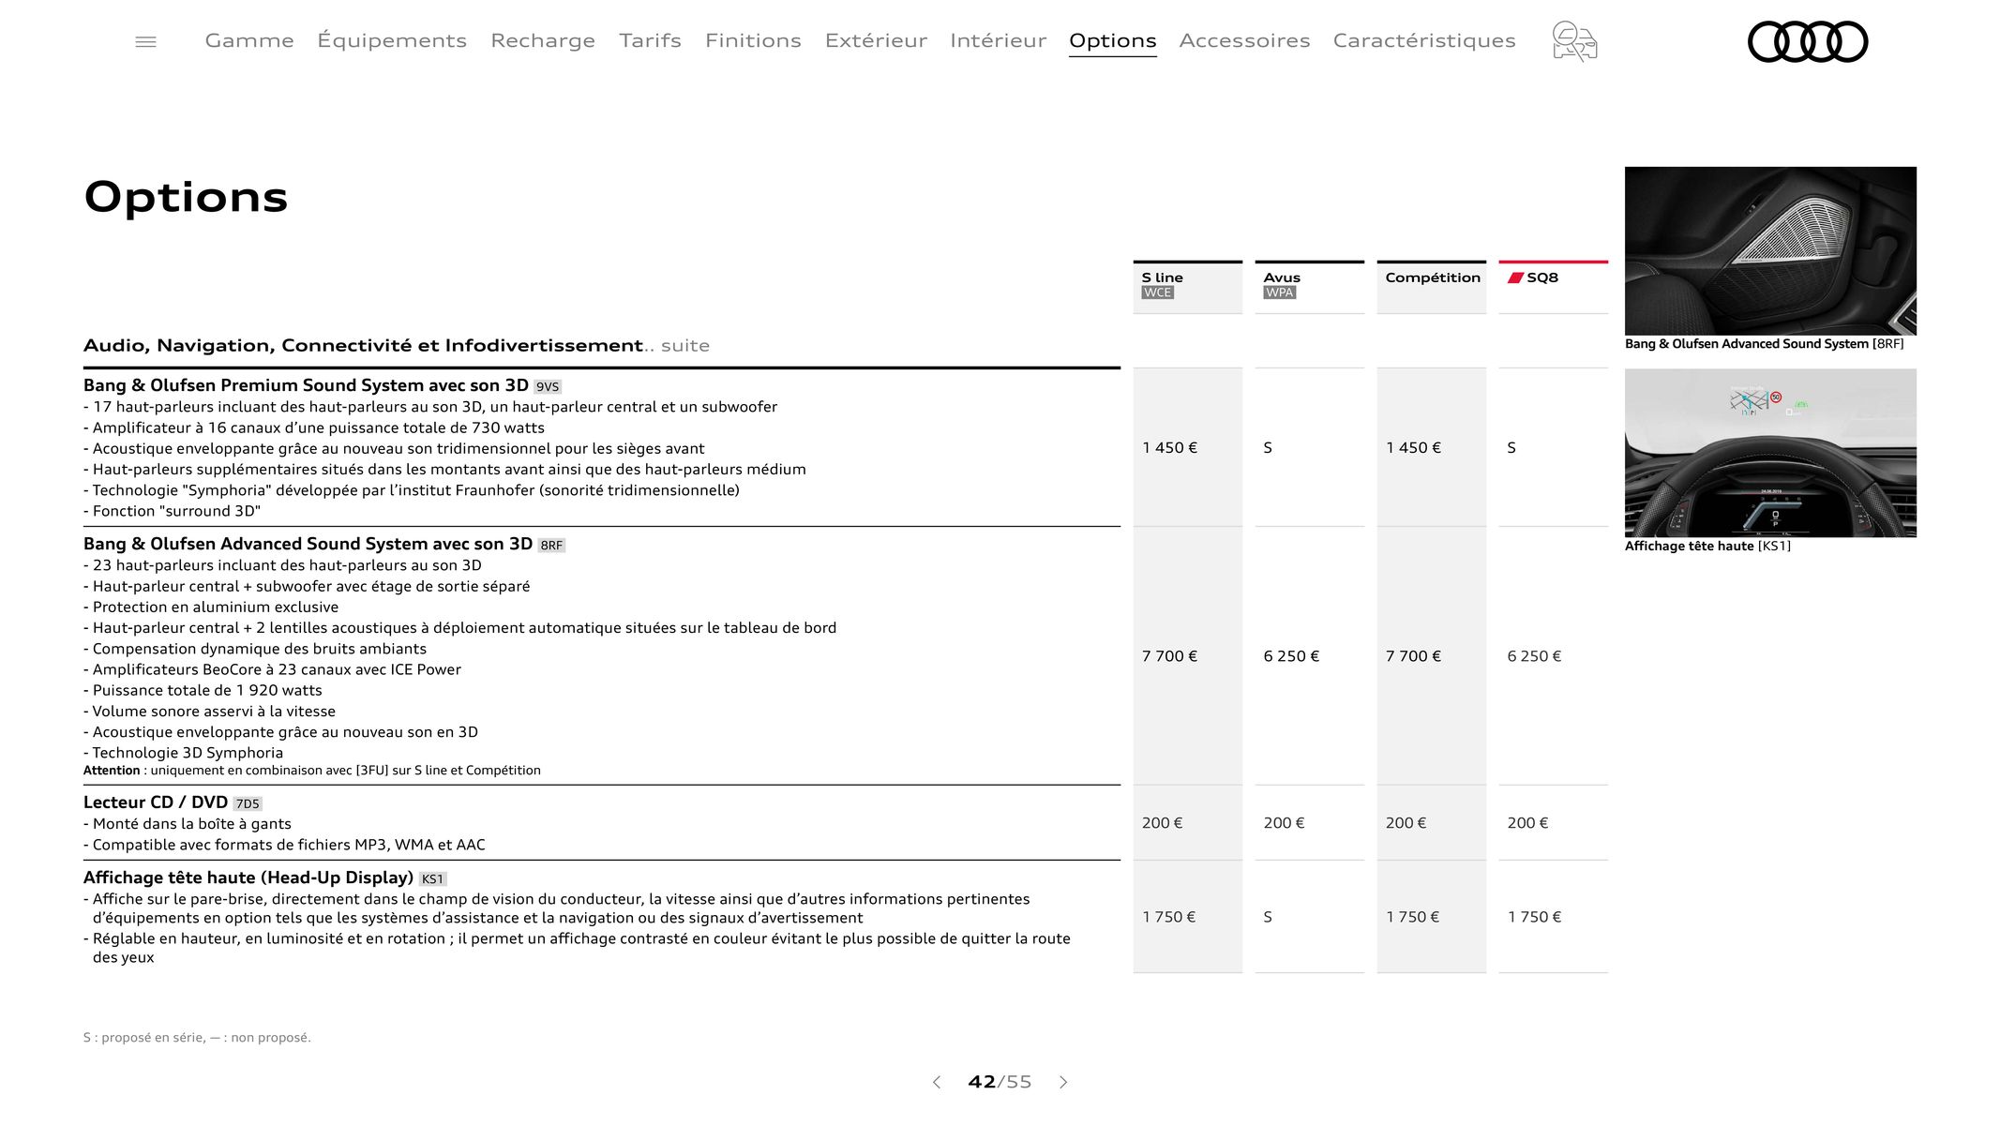Viewport: 2000px width, 1125px height.
Task: Click S line 200 € CD/DVD price
Action: coord(1162,823)
